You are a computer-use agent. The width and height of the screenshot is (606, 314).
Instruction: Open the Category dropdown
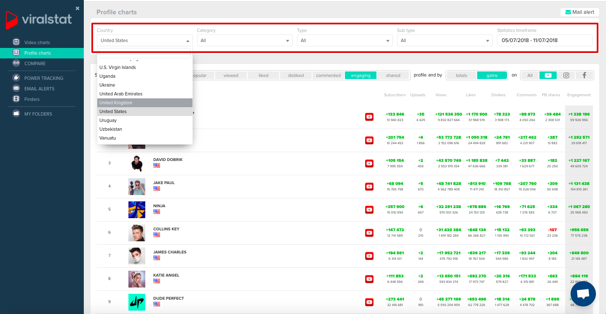[245, 40]
